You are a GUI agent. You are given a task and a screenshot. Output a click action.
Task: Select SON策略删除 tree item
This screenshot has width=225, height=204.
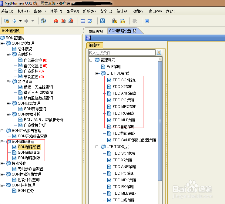tap(26, 158)
